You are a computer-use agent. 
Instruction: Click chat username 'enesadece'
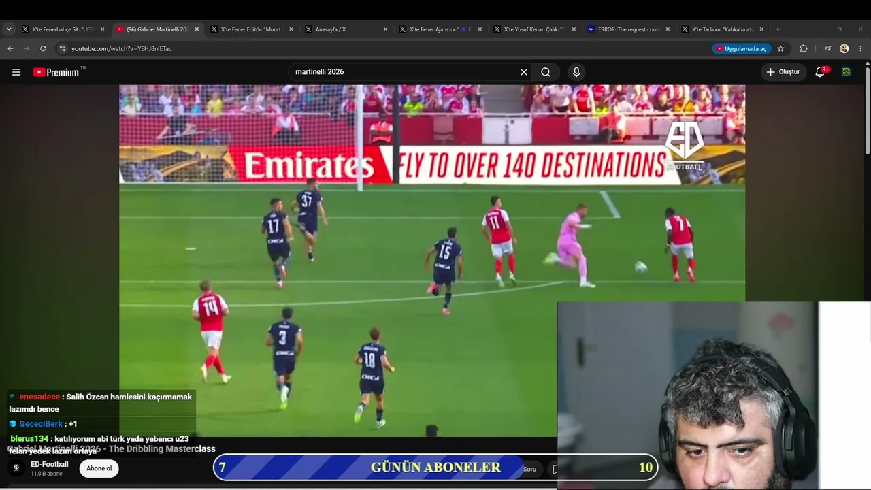click(39, 397)
